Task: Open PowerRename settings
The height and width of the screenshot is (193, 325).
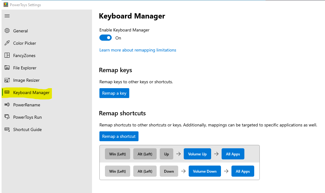Action: pos(47,105)
